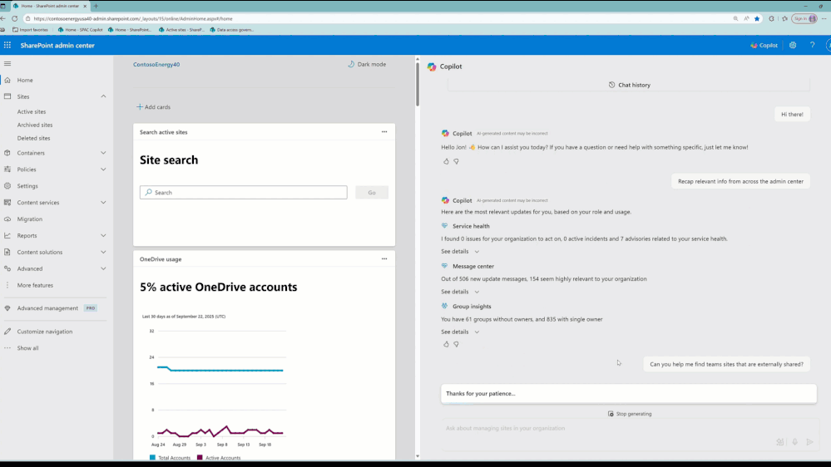Open Archived sites
Viewport: 831px width, 467px height.
pos(34,125)
